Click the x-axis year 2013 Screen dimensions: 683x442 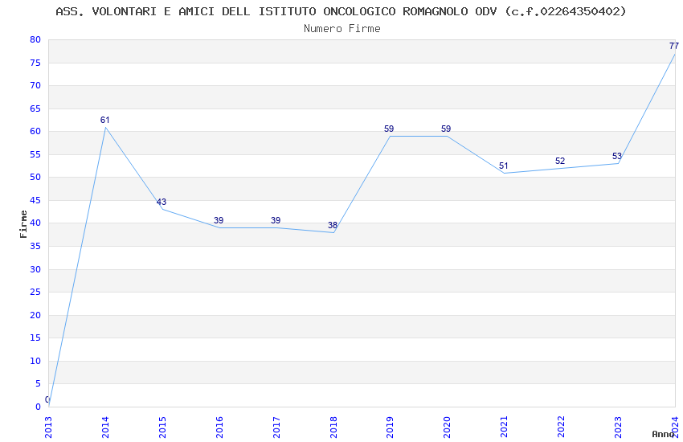(x=48, y=427)
